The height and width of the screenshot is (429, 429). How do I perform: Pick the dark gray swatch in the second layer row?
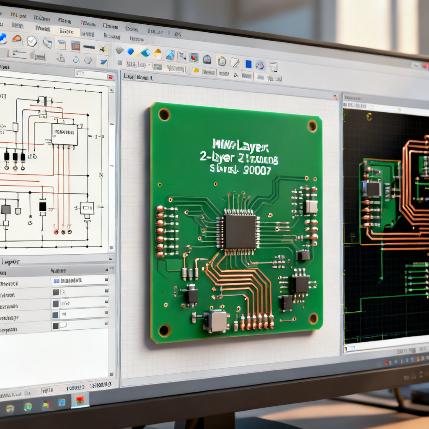pyautogui.click(x=56, y=292)
